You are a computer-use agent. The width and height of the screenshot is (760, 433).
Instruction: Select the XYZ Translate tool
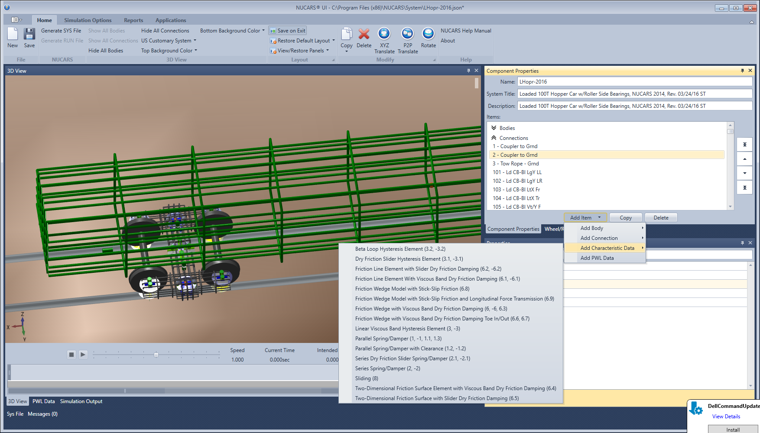[x=384, y=39]
